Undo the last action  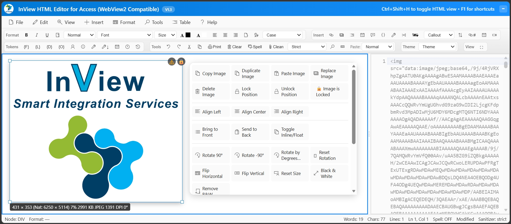169,47
